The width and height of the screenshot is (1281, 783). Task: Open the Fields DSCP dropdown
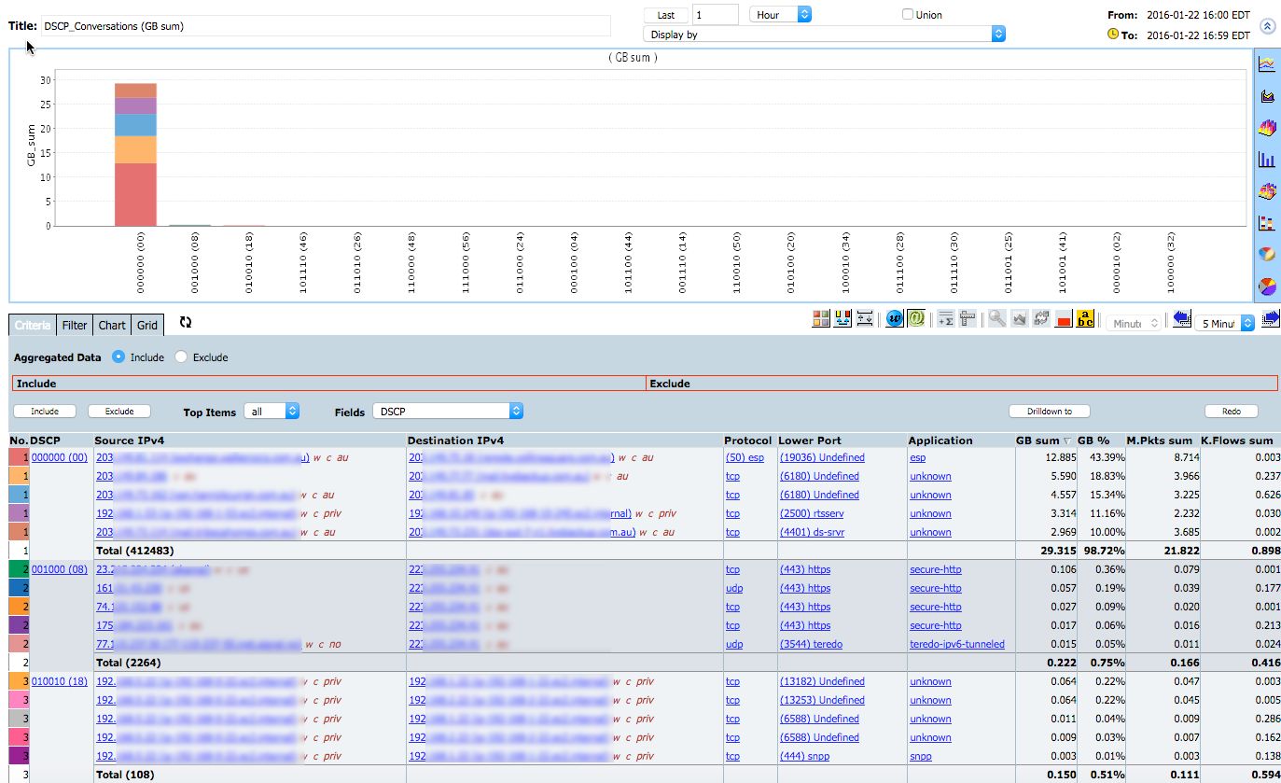[x=448, y=411]
